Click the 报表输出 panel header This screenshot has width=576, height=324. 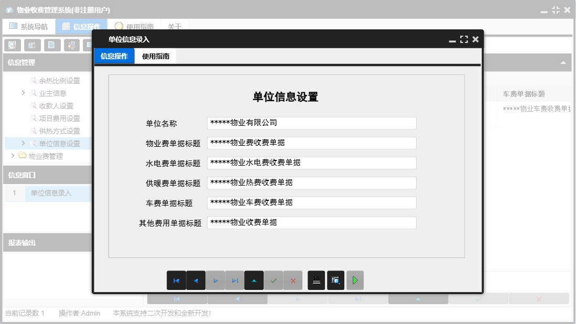pyautogui.click(x=47, y=243)
